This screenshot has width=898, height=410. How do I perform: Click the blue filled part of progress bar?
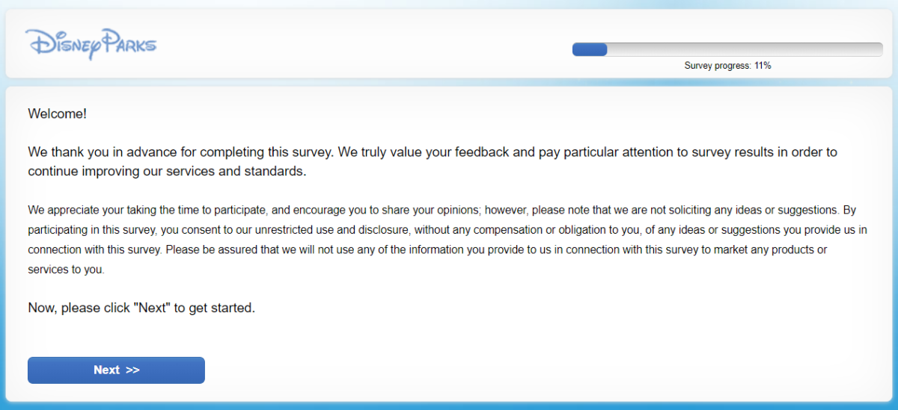(x=590, y=49)
